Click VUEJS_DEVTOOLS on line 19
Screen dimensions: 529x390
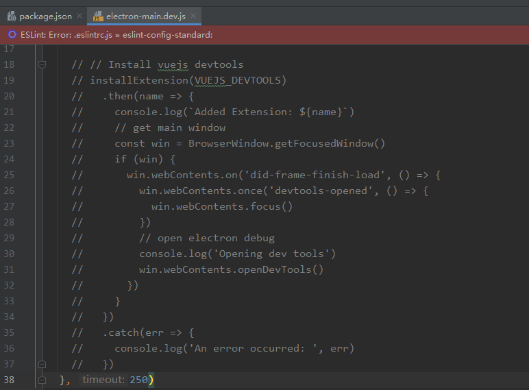coord(238,80)
